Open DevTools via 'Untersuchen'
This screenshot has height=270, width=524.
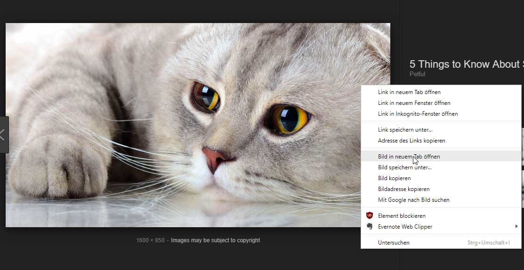[x=394, y=243]
